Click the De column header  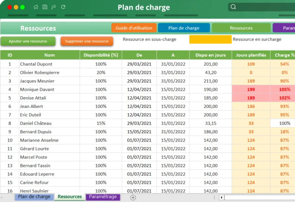[139, 55]
